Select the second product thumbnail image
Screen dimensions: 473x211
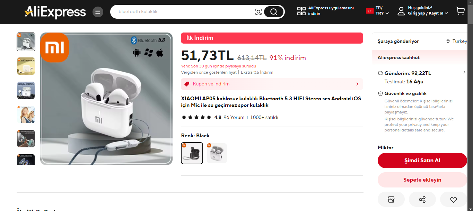[x=26, y=66]
